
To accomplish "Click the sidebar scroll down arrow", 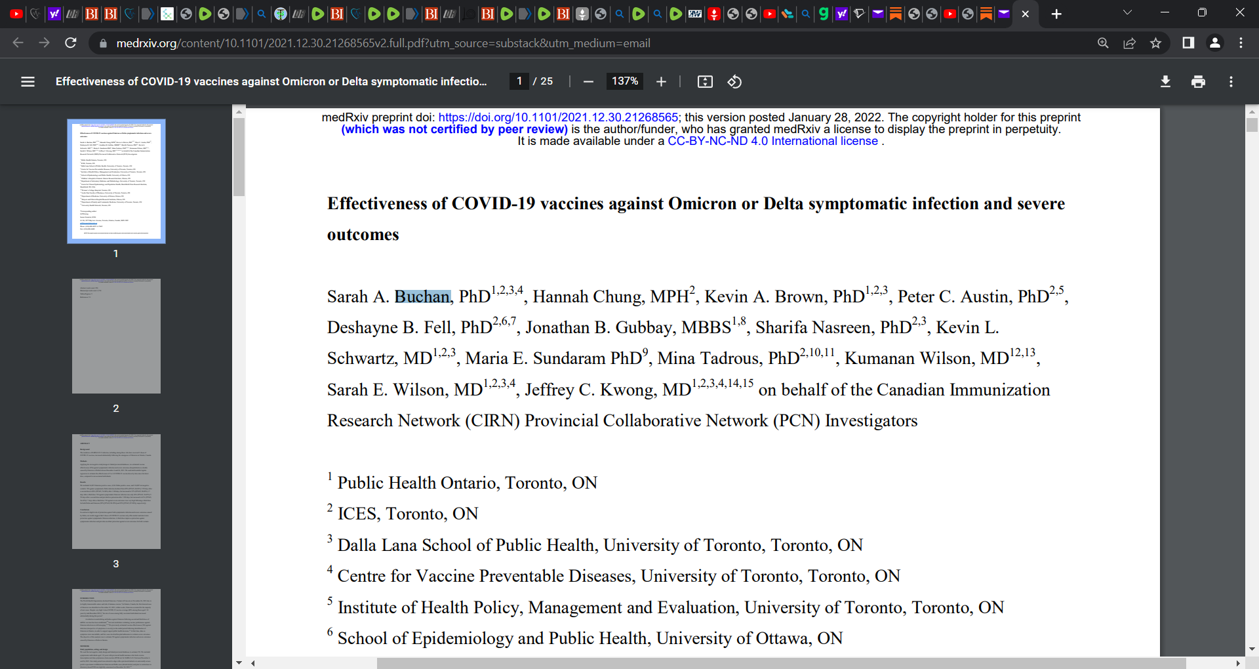I will click(239, 662).
